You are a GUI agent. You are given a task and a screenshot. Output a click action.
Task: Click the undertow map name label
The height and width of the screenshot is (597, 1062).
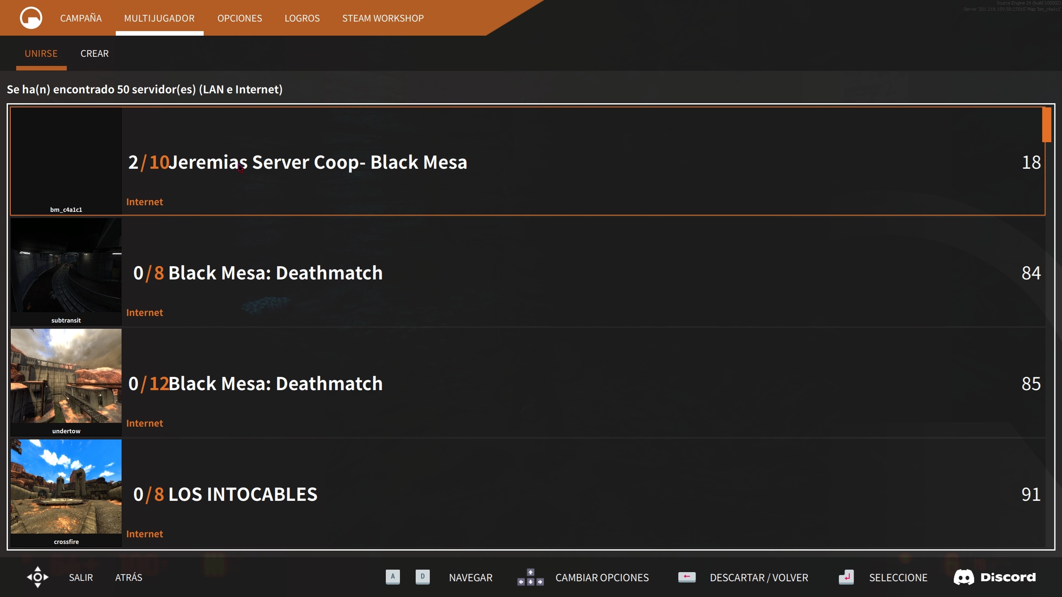66,431
